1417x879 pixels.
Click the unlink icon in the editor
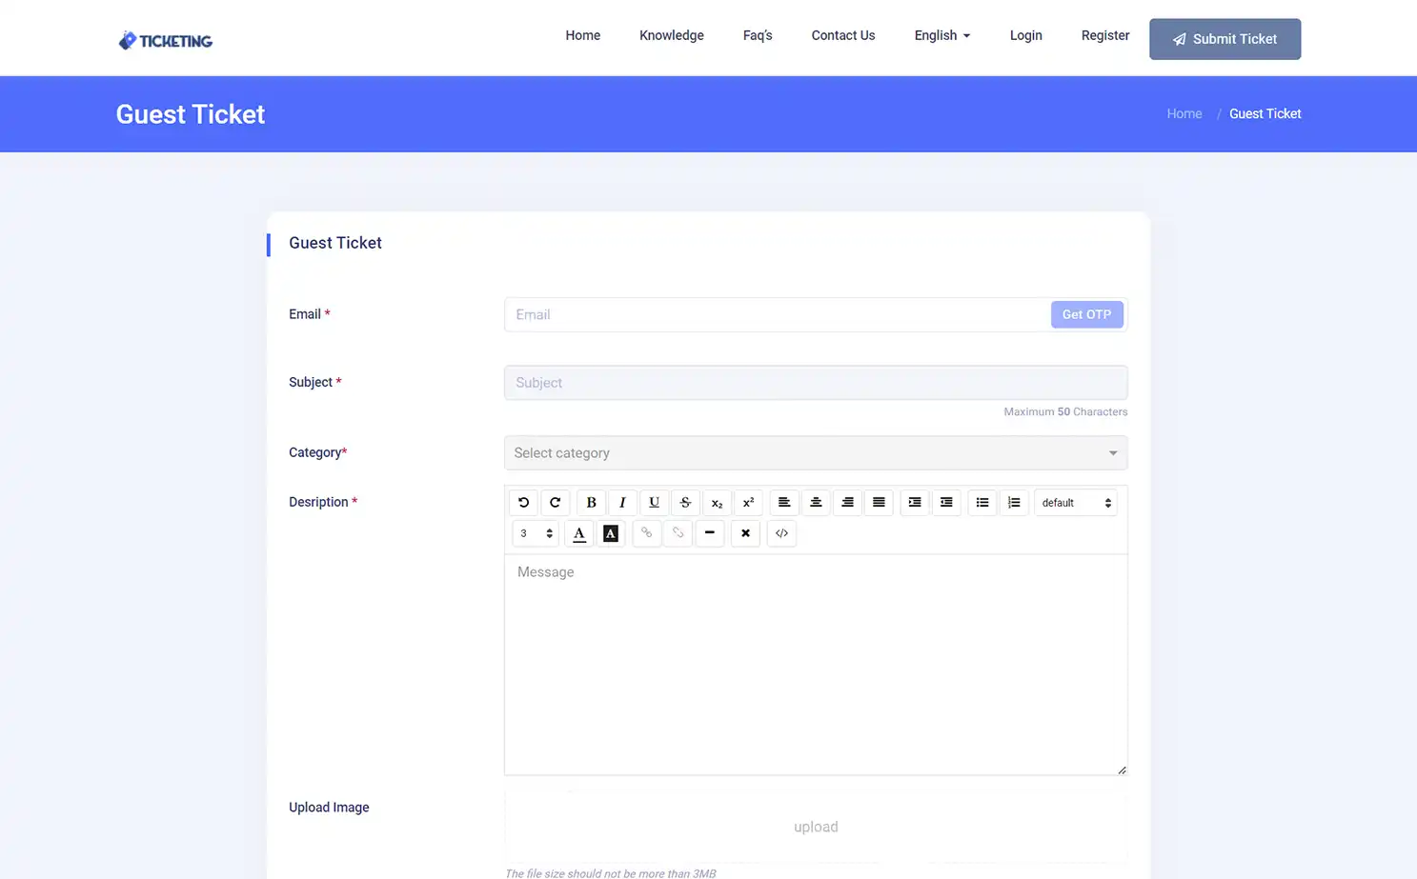coord(678,533)
